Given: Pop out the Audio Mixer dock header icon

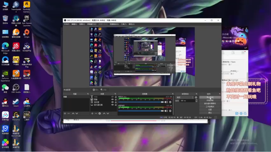Looking at the screenshot, I should [x=173, y=94].
